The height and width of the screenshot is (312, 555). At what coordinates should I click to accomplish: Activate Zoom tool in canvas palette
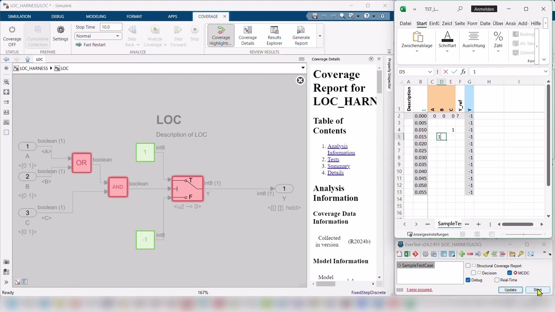(x=6, y=82)
